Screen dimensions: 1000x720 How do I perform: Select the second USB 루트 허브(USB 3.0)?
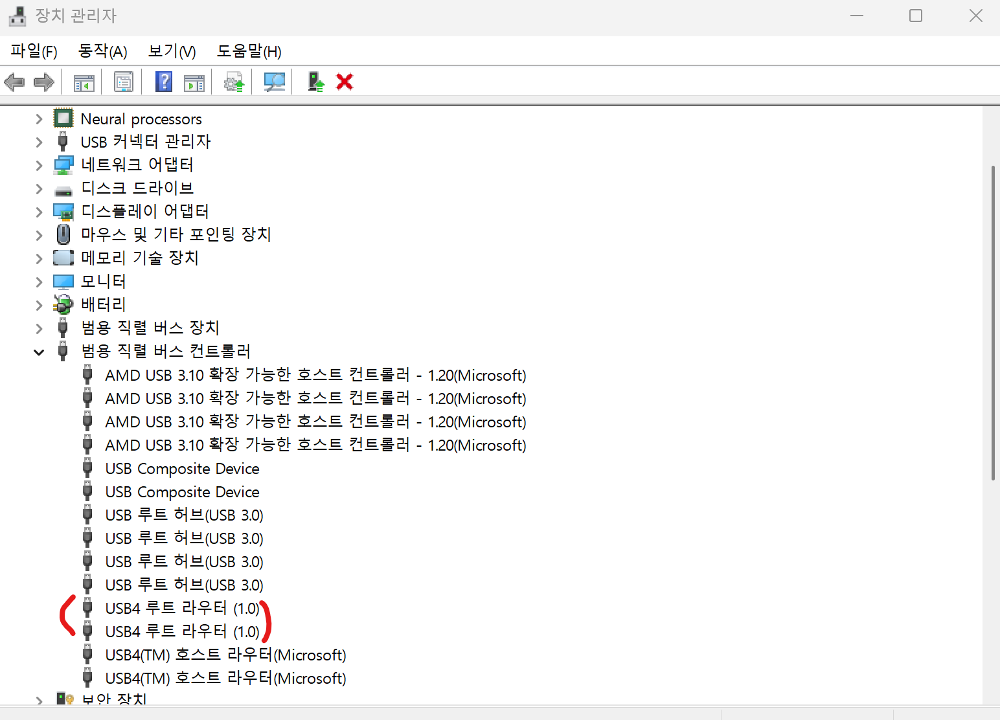[x=184, y=538]
